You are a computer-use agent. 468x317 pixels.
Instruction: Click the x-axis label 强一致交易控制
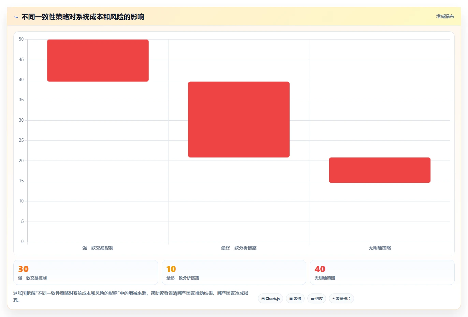pyautogui.click(x=98, y=248)
